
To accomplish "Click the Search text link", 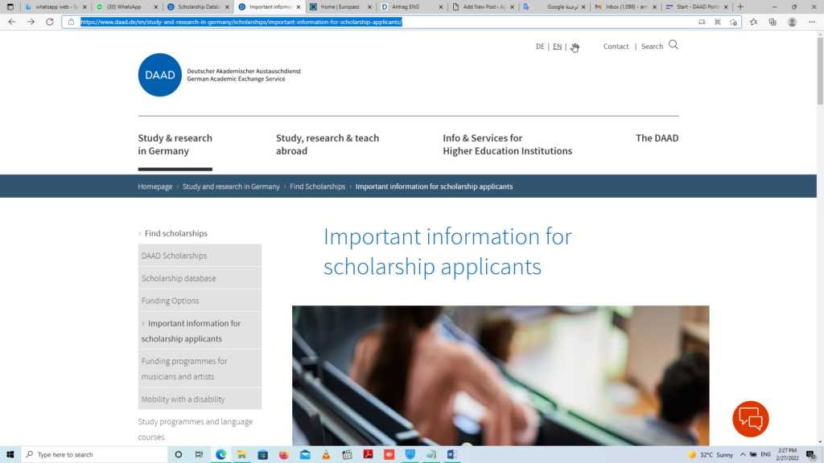I will [652, 46].
